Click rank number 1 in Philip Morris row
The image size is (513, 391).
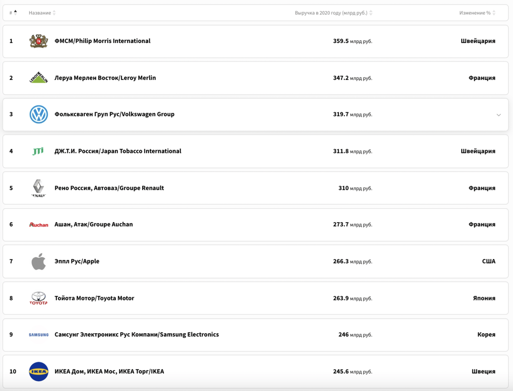pos(11,41)
